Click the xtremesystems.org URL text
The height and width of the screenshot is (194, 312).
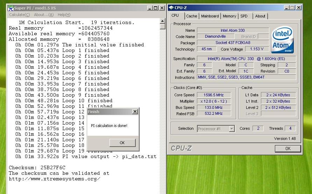54,179
